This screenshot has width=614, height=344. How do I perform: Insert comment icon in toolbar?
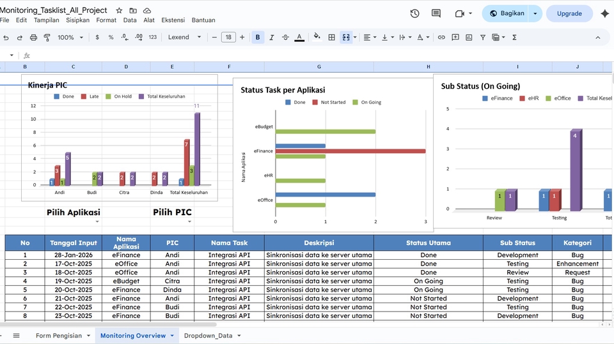[x=455, y=37]
